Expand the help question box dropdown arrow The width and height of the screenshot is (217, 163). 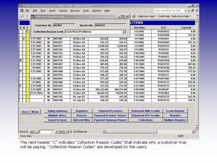186,11
